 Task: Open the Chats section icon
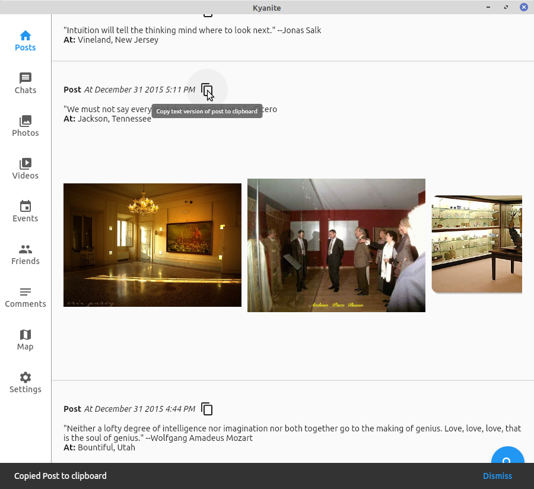click(26, 78)
